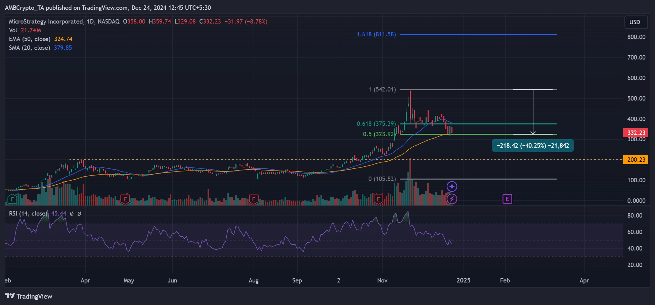Screen dimensions: 655x305
Task: Select the 0 (105.82) Fibonacci level label
Action: pyautogui.click(x=382, y=179)
